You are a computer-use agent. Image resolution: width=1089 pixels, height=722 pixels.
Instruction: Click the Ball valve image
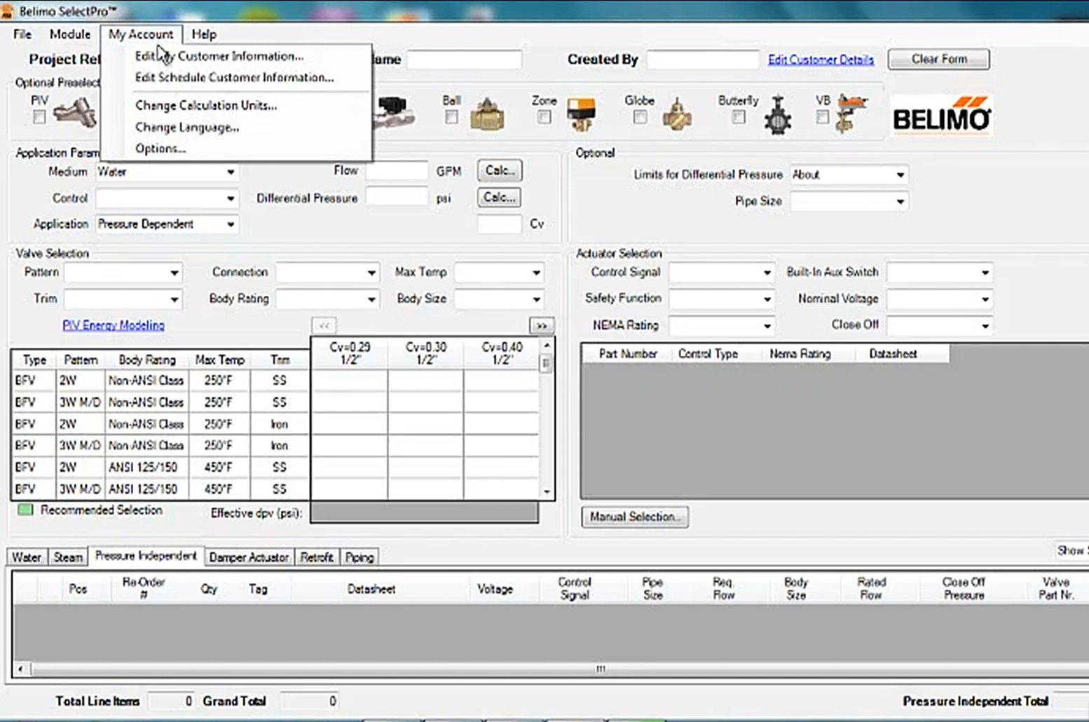click(x=487, y=115)
